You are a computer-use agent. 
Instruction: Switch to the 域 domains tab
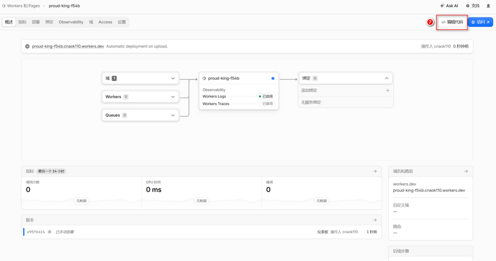click(91, 22)
